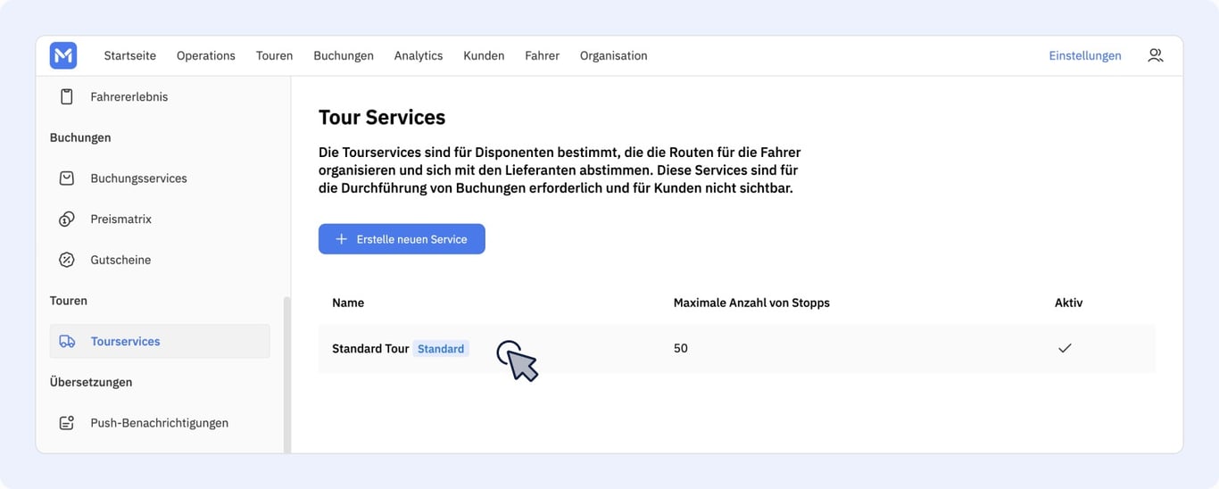Click the Buchungsservices icon in sidebar
This screenshot has height=489, width=1219.
(x=67, y=178)
